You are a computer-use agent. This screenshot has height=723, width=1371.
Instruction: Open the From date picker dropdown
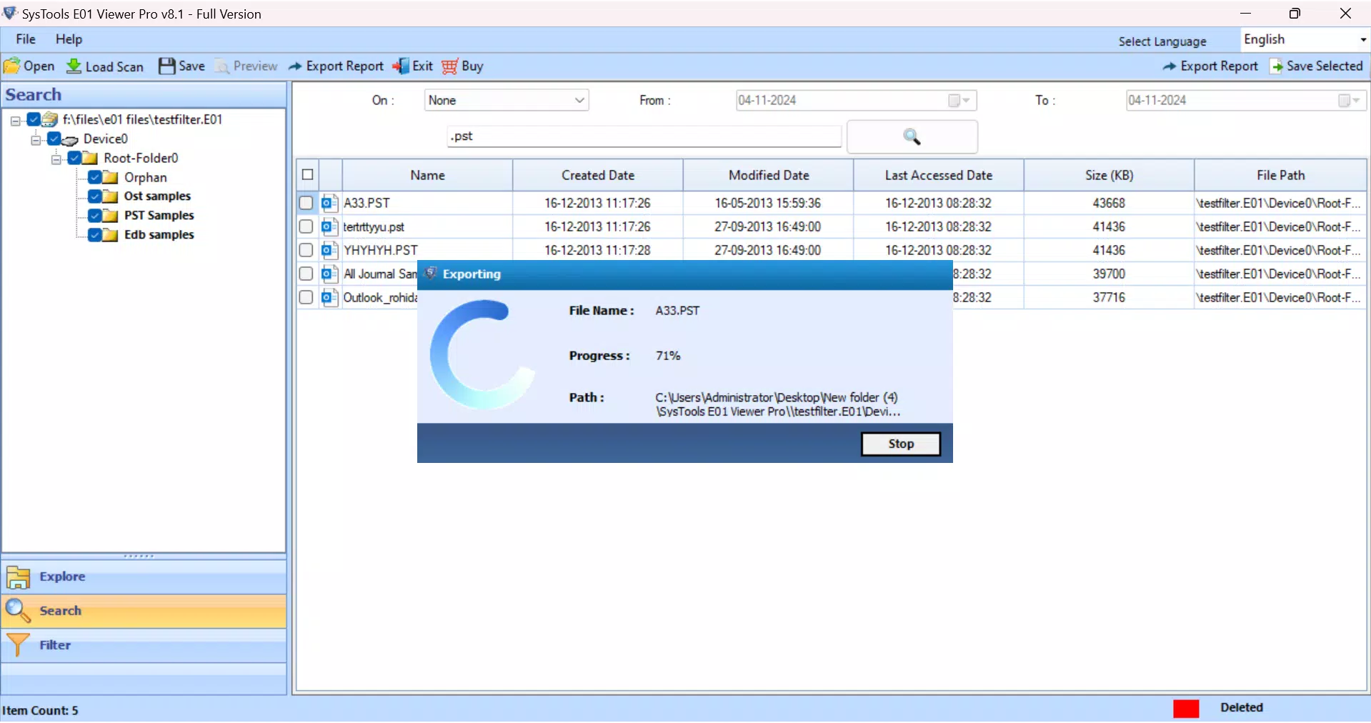pos(960,101)
